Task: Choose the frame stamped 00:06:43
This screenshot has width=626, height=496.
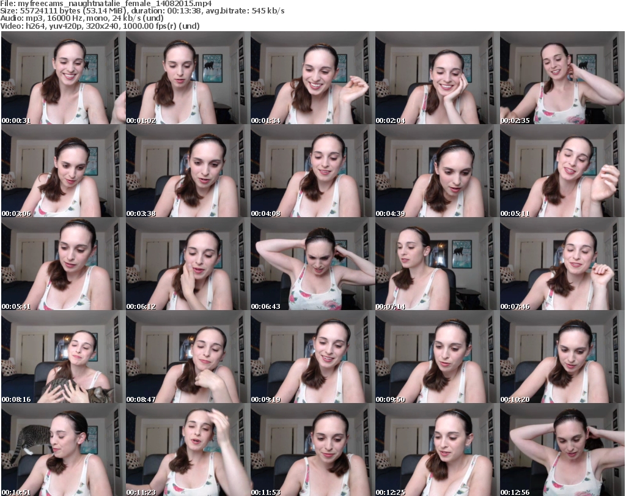Action: (x=312, y=264)
